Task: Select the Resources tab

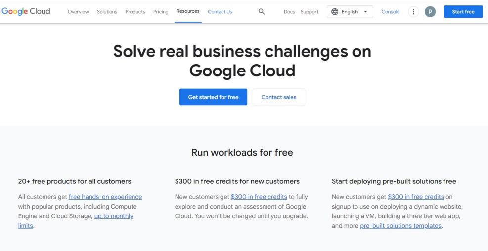Action: pyautogui.click(x=188, y=11)
